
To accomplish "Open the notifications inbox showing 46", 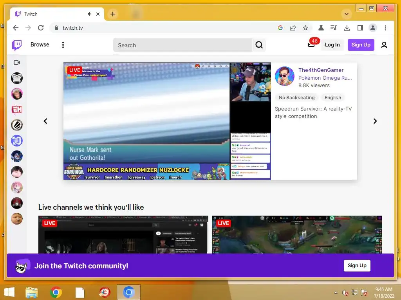I will (311, 45).
